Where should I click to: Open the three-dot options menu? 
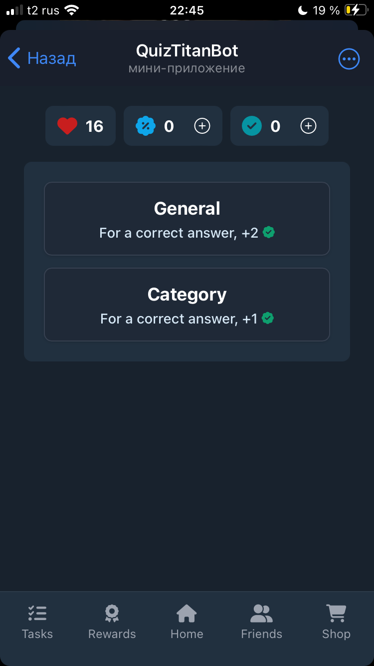[x=349, y=59]
